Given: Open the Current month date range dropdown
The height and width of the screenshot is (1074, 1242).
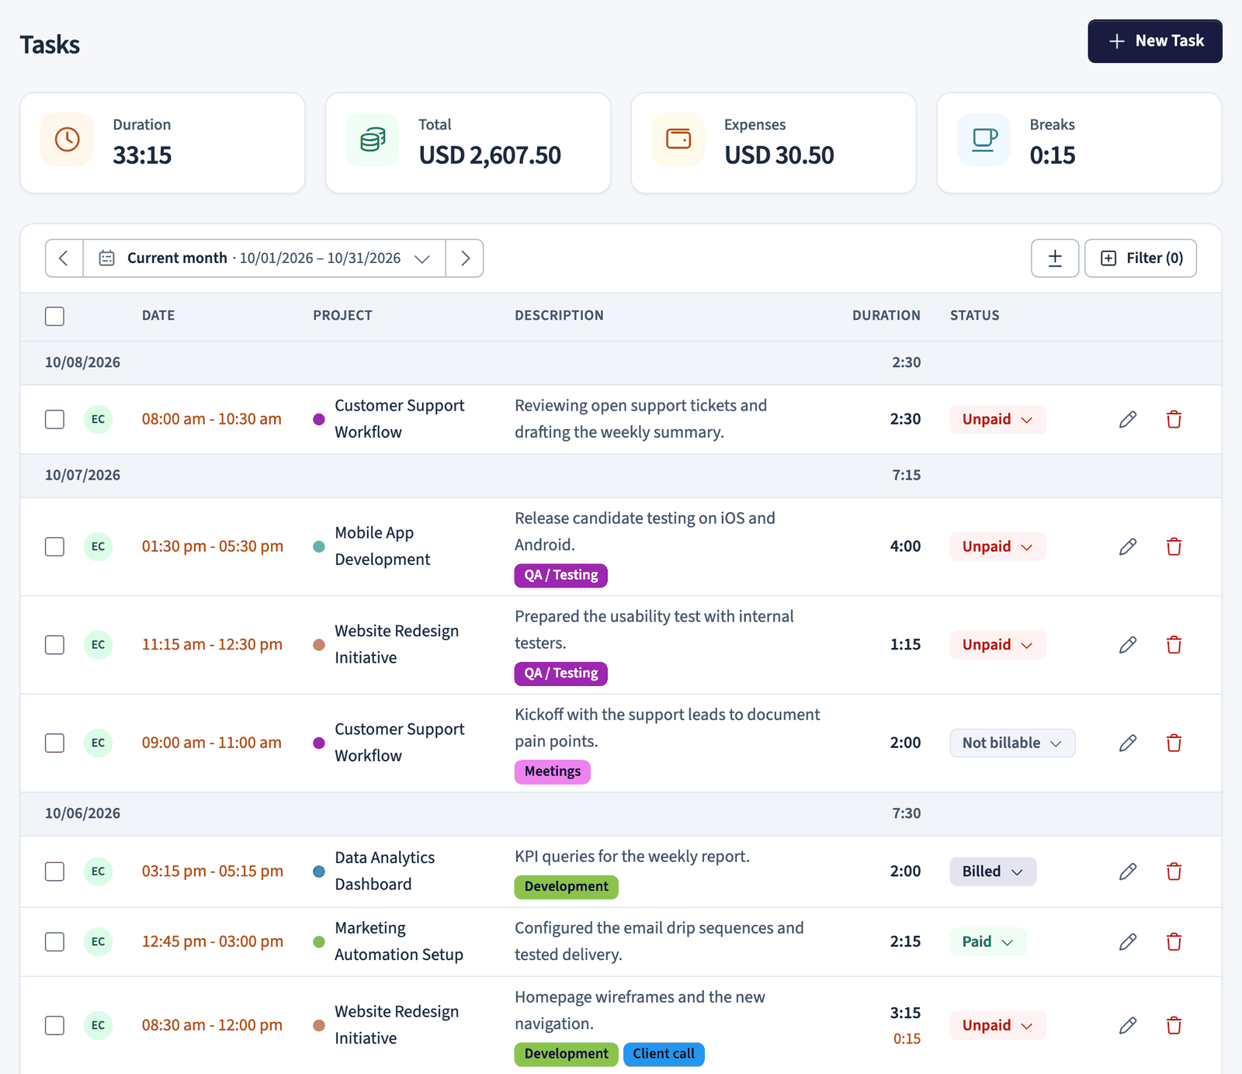Looking at the screenshot, I should pyautogui.click(x=265, y=258).
